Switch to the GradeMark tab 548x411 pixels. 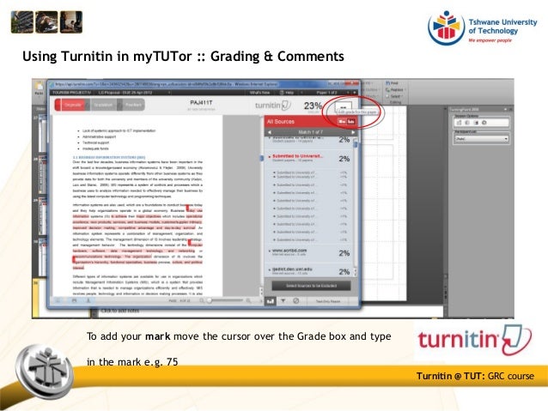102,105
